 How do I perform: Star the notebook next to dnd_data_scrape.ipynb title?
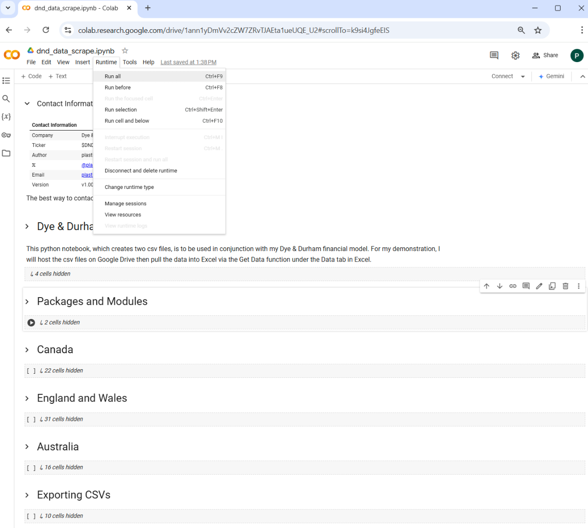click(x=125, y=51)
